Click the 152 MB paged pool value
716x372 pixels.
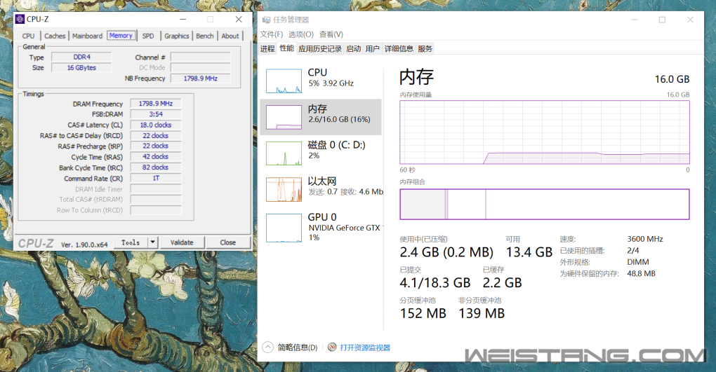423,313
